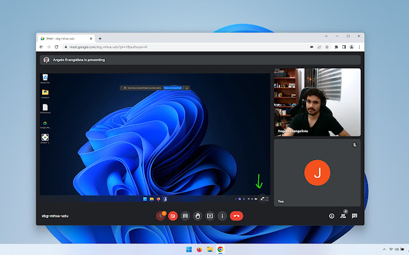Open the Chrome side panel
The width and height of the screenshot is (409, 255).
(344, 47)
